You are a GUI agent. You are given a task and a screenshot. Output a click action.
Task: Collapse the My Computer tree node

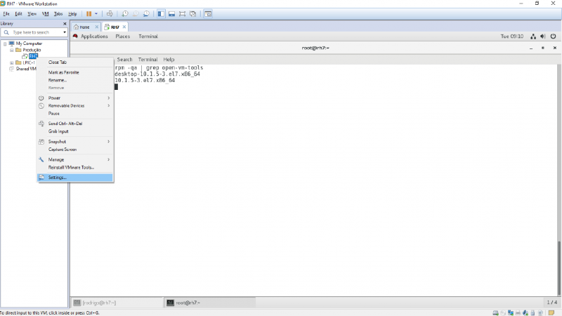5,44
